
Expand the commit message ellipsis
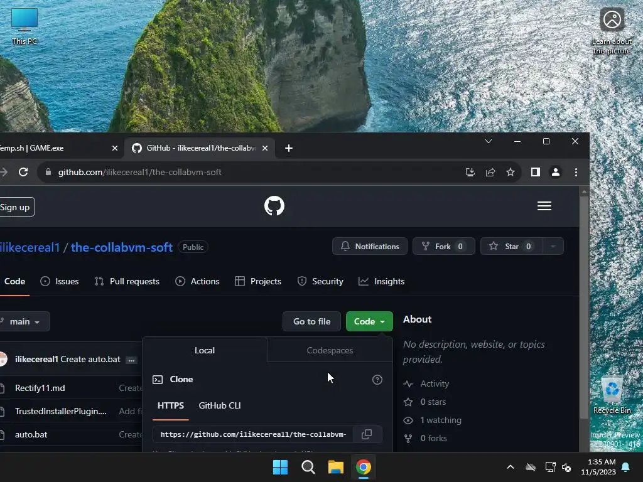(131, 360)
